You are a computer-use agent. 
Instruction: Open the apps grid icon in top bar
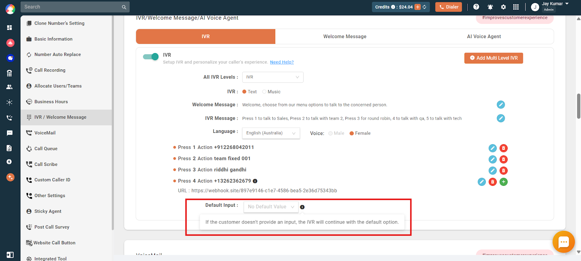point(516,7)
